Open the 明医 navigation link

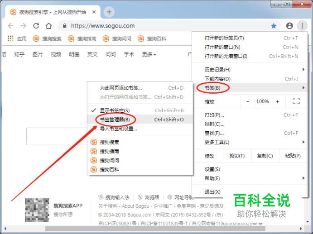coord(74,54)
